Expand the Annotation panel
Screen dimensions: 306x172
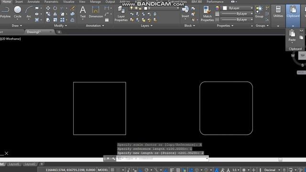(95, 25)
